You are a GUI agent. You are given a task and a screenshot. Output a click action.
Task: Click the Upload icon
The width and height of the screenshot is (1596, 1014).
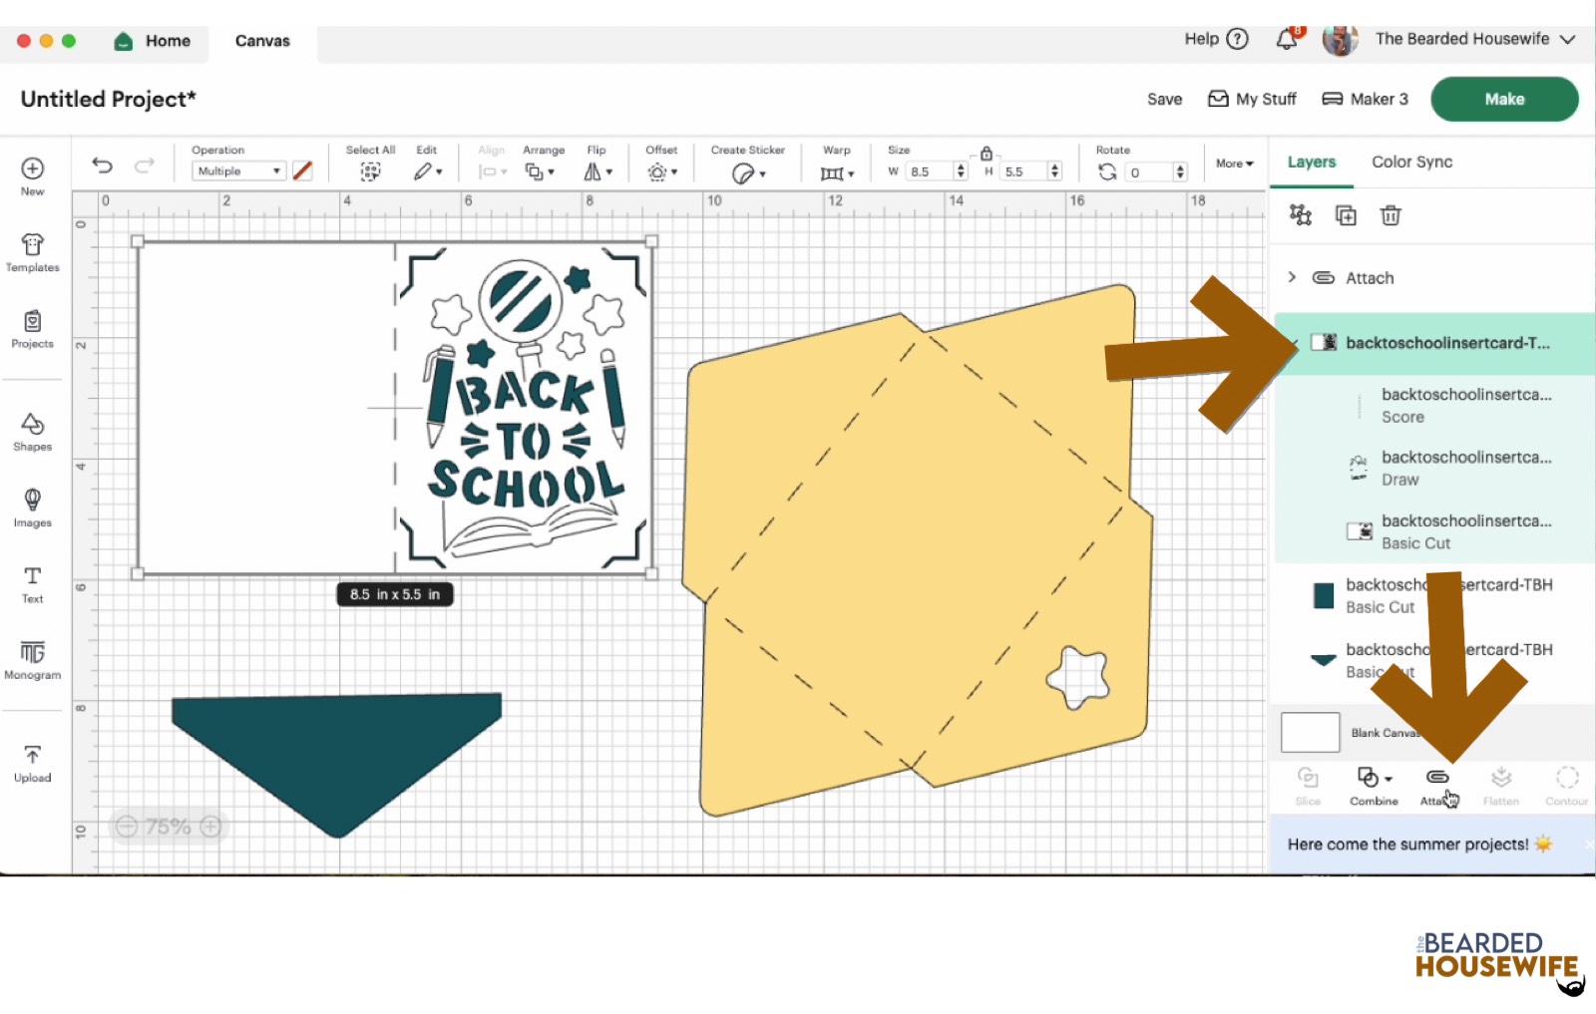click(32, 763)
